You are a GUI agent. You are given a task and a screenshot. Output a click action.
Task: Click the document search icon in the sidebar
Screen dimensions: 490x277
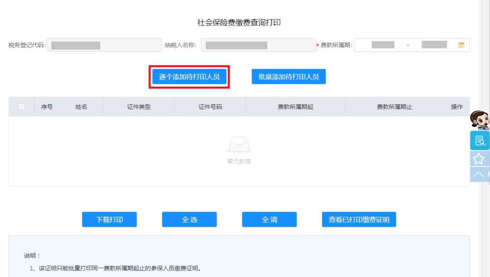pos(480,141)
